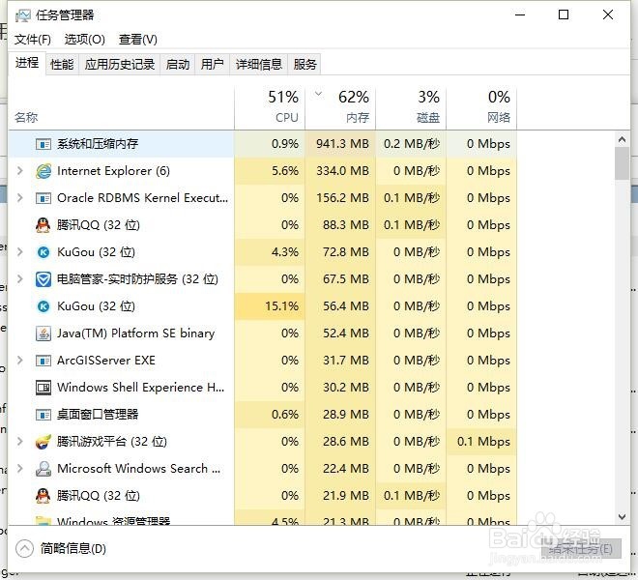Switch to the 用户 tab
The width and height of the screenshot is (638, 580).
(x=213, y=65)
